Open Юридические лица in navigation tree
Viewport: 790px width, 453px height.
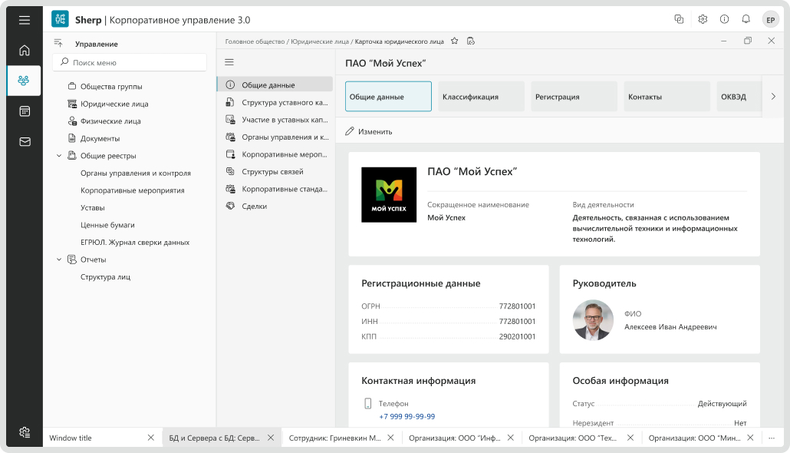[x=114, y=104]
